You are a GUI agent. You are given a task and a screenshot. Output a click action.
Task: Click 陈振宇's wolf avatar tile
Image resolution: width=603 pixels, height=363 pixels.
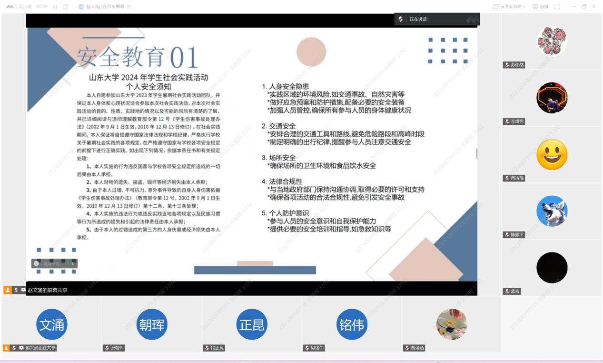tap(552, 211)
